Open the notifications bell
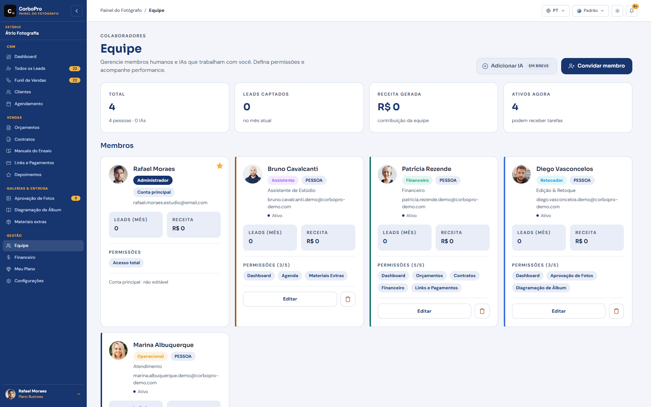The height and width of the screenshot is (407, 651). click(x=632, y=11)
